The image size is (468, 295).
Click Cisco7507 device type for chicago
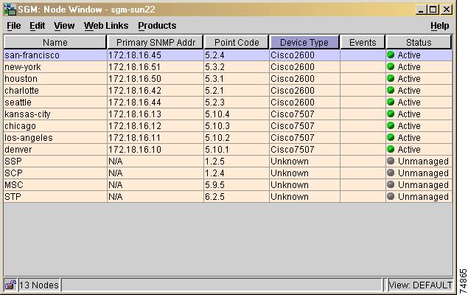coord(293,126)
